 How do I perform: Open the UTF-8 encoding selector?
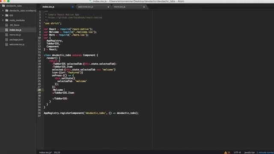pyautogui.click(x=237, y=152)
